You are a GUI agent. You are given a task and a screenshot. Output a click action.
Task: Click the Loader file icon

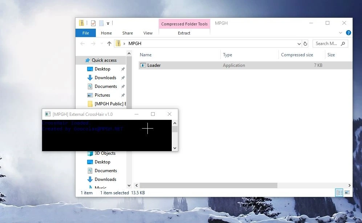[143, 65]
